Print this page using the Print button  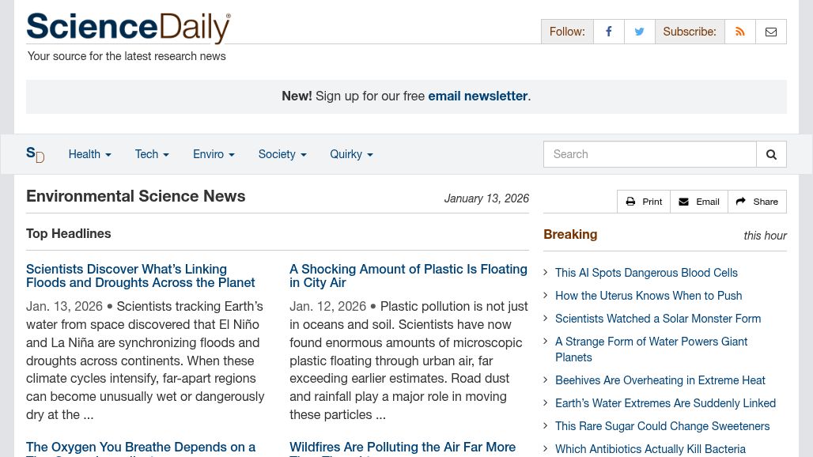[644, 202]
